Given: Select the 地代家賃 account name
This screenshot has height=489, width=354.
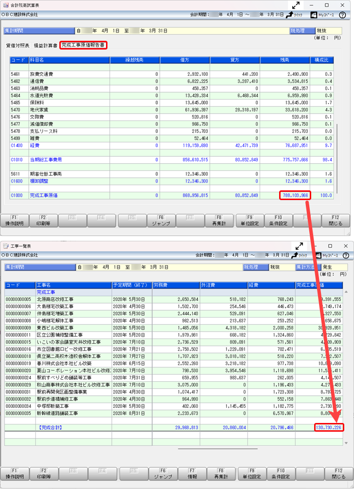Looking at the screenshot, I should coord(39,110).
